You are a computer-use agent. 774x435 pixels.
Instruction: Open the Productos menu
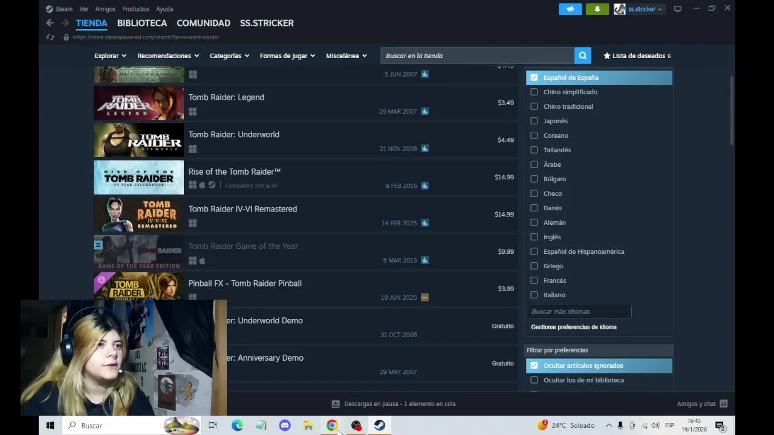click(x=135, y=9)
